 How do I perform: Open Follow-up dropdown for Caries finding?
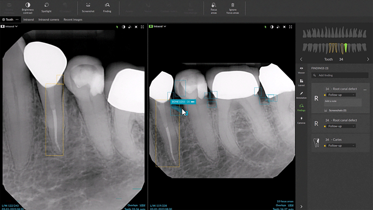click(342, 146)
